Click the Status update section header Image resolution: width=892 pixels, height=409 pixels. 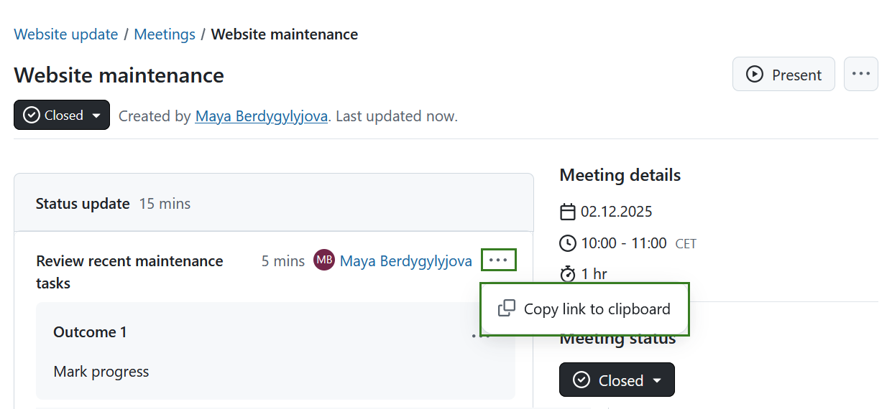click(83, 204)
